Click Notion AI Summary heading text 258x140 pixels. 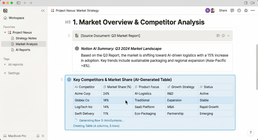click(121, 49)
